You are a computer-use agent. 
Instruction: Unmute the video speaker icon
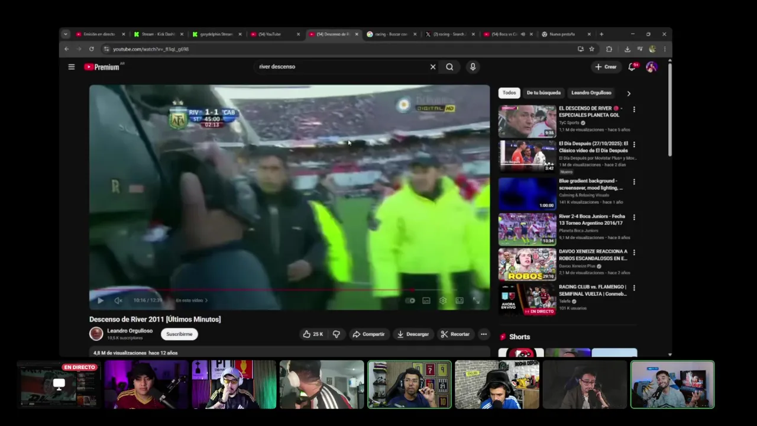point(118,301)
